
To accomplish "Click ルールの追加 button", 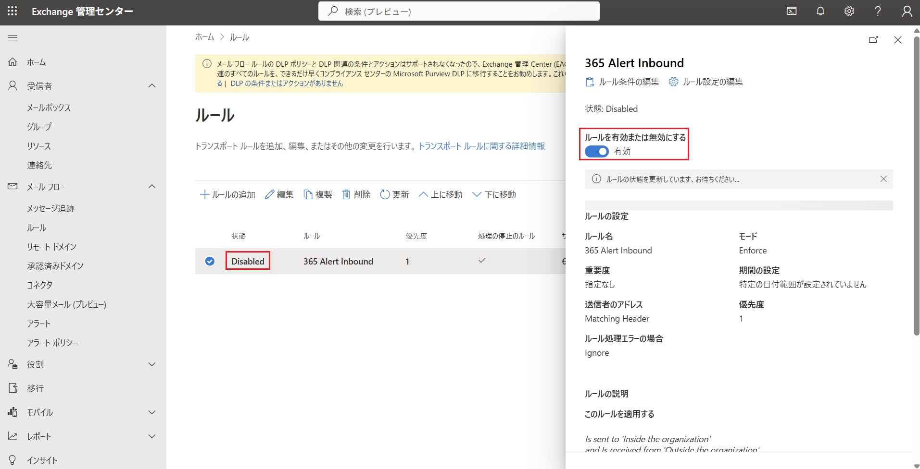I will tap(227, 194).
